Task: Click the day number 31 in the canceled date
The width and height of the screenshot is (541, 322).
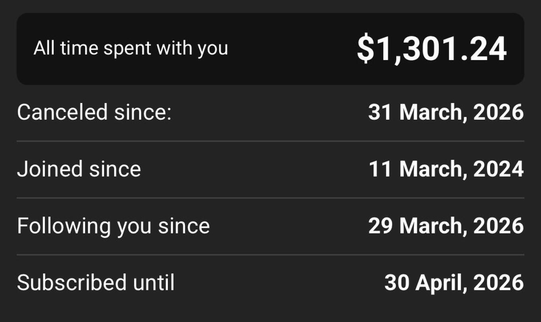Action: pos(380,112)
